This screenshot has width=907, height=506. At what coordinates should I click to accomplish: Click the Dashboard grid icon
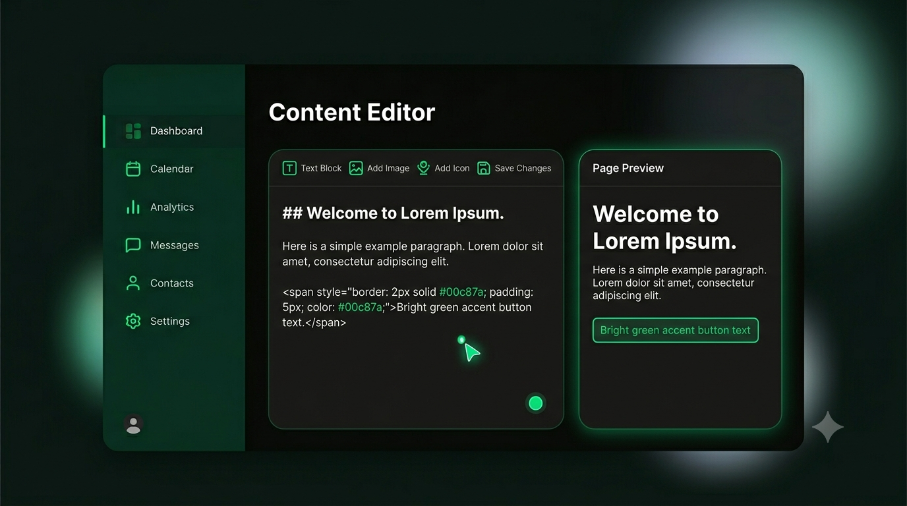click(133, 131)
